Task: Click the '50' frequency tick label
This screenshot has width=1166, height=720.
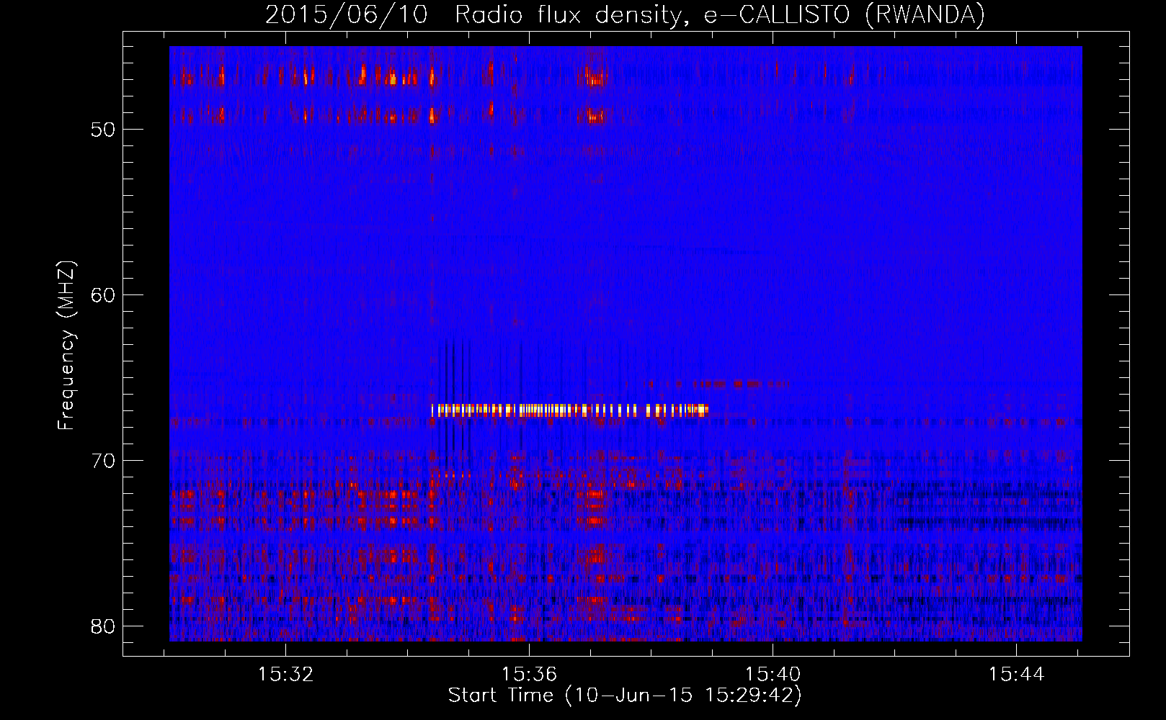Action: 103,130
